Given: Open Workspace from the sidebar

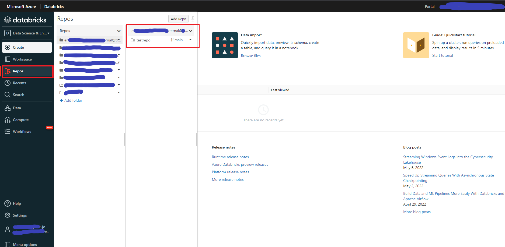Looking at the screenshot, I should (x=27, y=59).
